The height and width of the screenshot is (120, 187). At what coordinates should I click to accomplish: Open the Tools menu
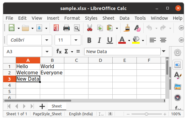140,18
